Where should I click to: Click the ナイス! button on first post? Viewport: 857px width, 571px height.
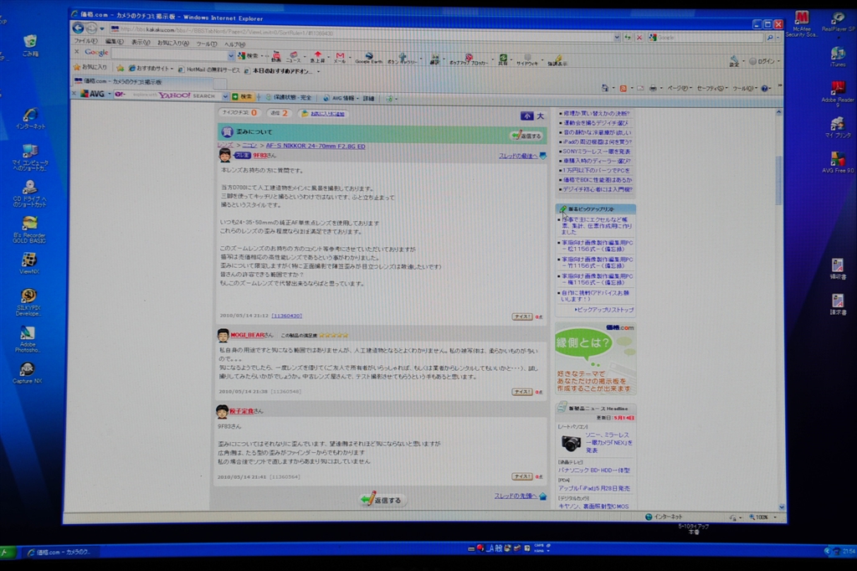(522, 316)
